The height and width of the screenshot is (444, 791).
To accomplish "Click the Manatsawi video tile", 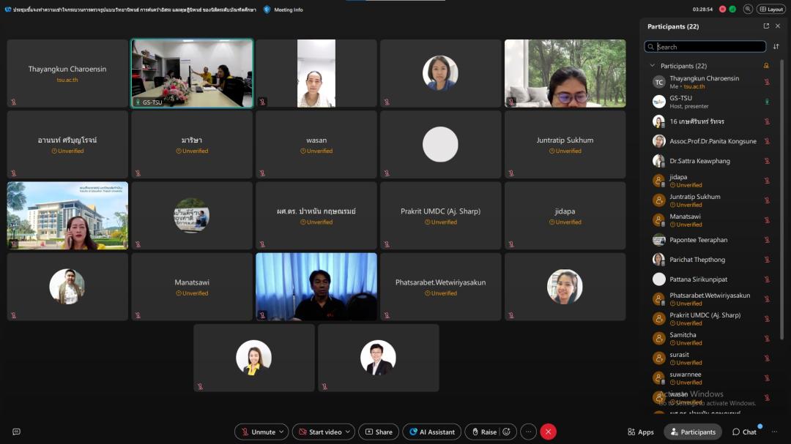I will [x=192, y=287].
